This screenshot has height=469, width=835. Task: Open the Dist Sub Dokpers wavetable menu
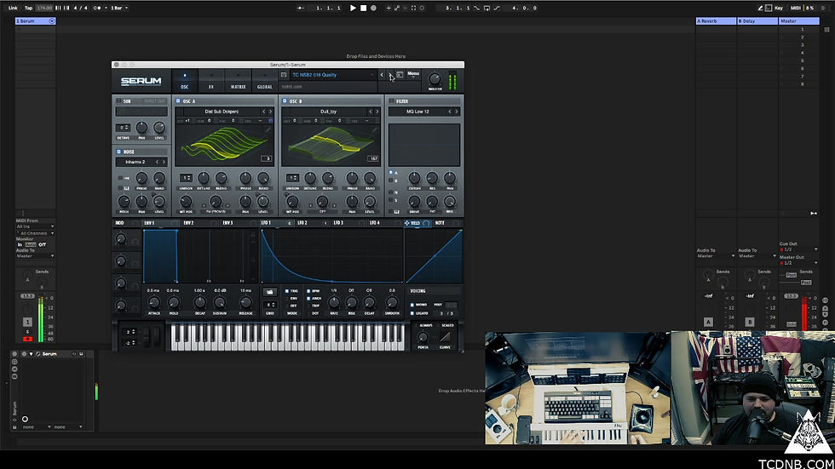222,112
